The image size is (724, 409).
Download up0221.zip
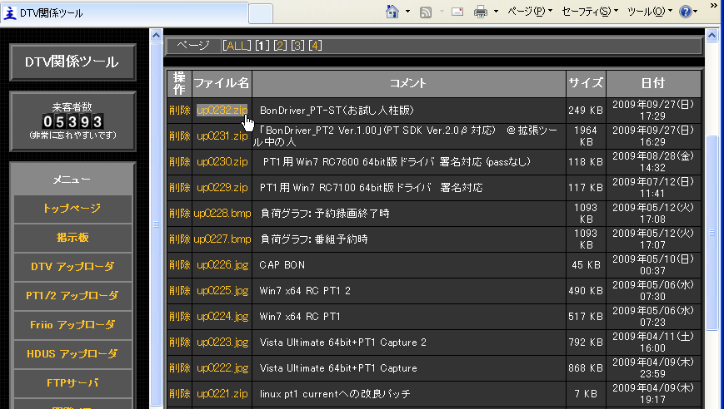(222, 394)
